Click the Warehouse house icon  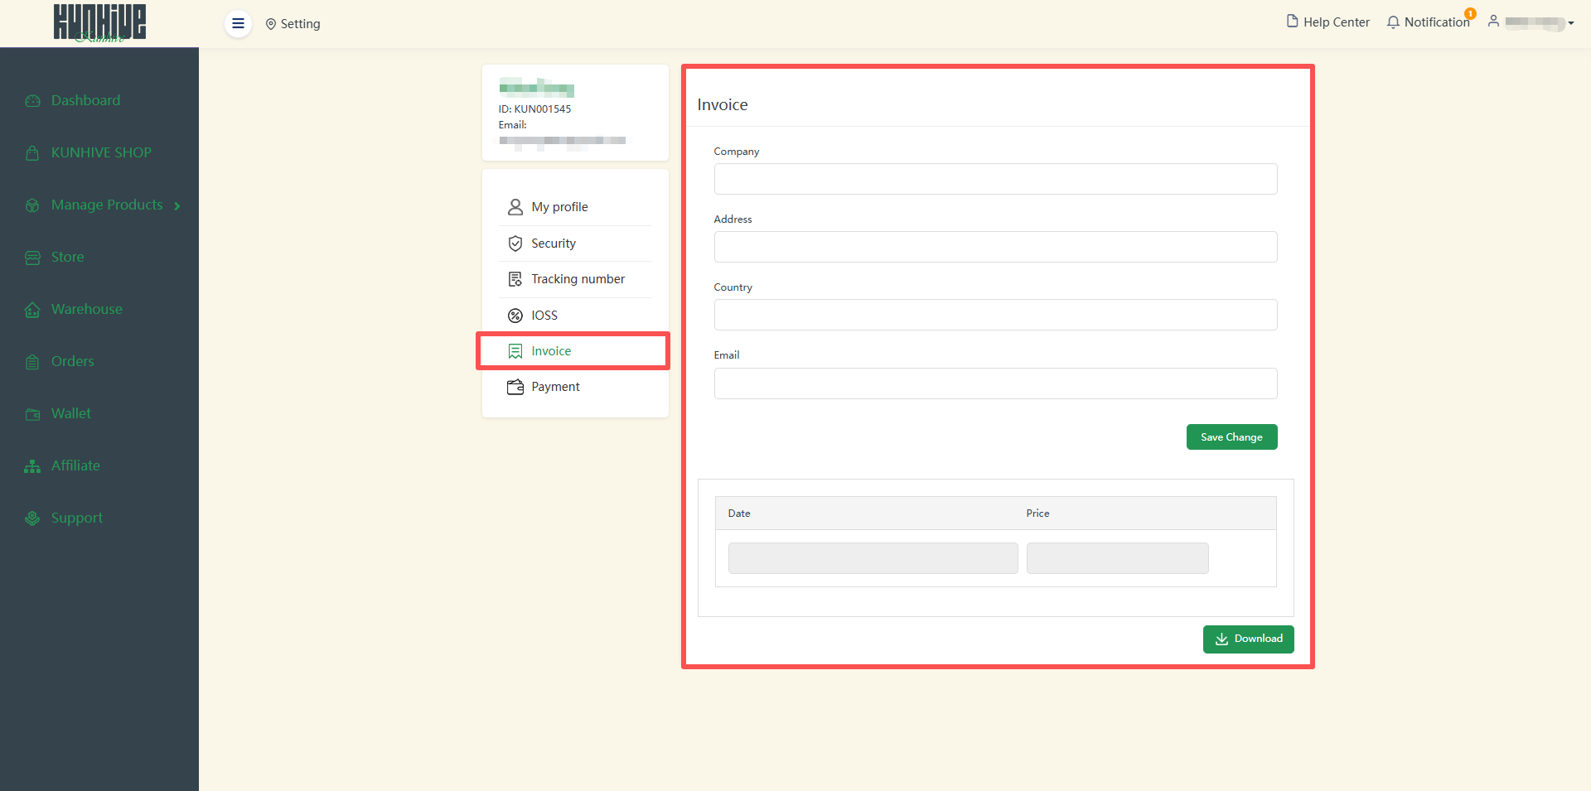coord(32,310)
